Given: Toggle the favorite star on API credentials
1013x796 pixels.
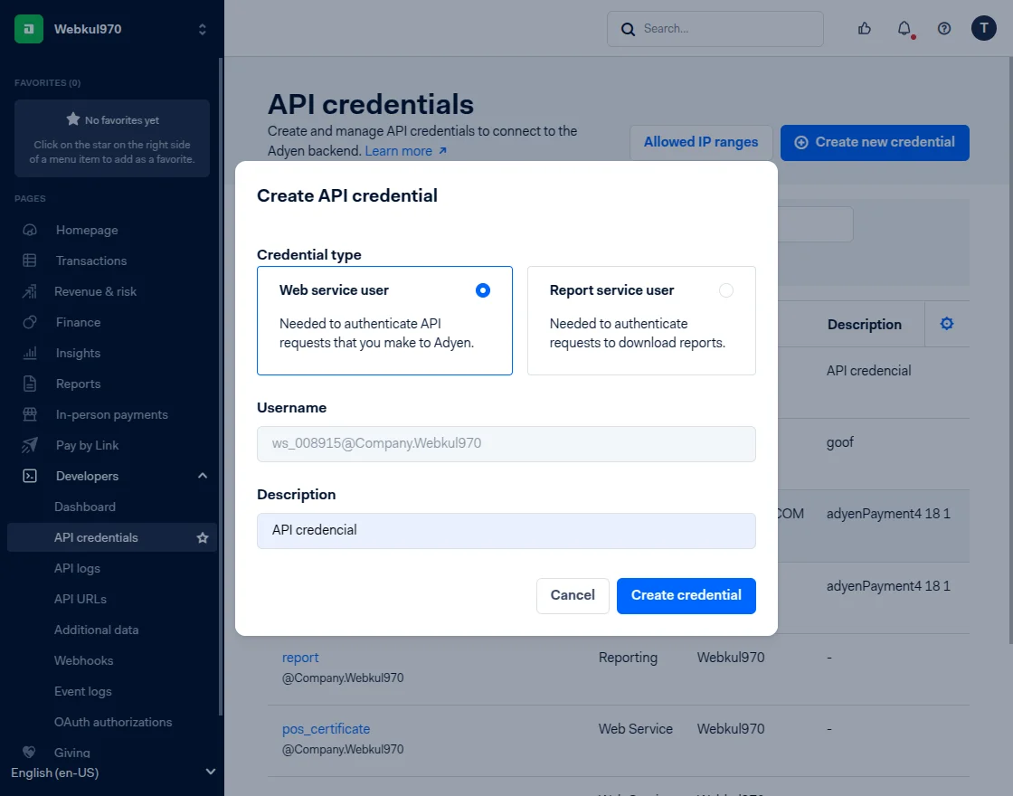Looking at the screenshot, I should click(x=201, y=537).
